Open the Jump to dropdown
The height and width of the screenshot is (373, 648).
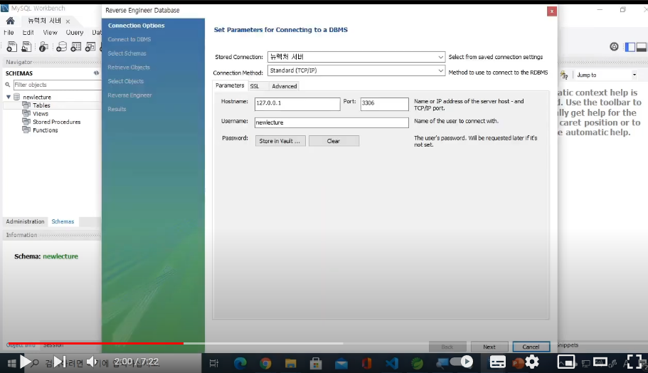pos(606,75)
